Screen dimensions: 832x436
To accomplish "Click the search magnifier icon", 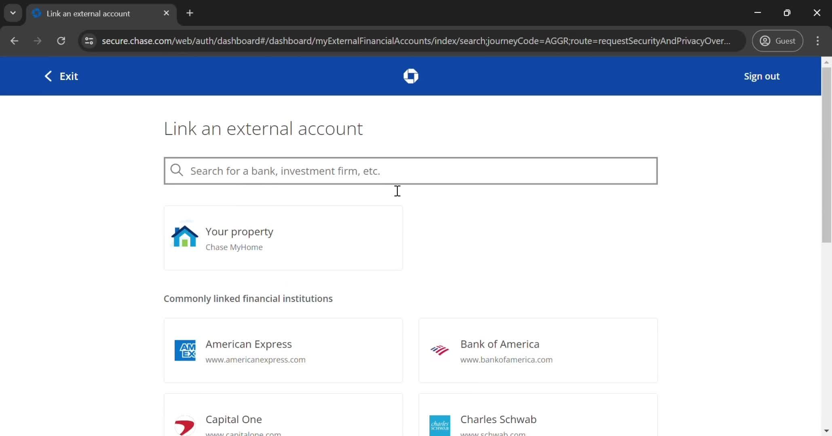I will pyautogui.click(x=177, y=170).
